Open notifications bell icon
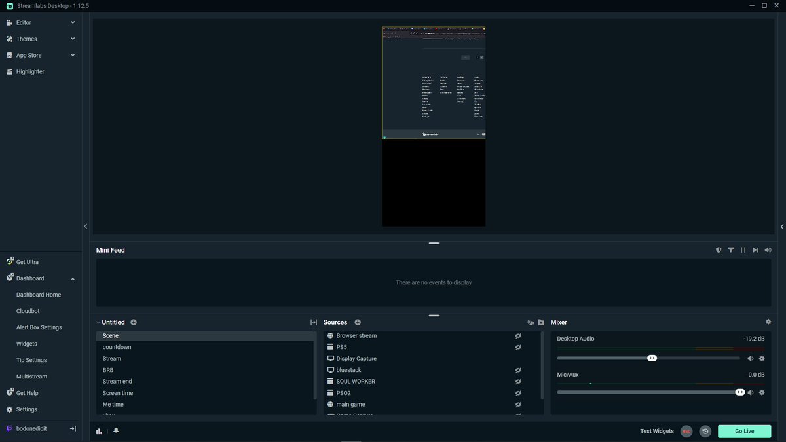 pyautogui.click(x=116, y=431)
